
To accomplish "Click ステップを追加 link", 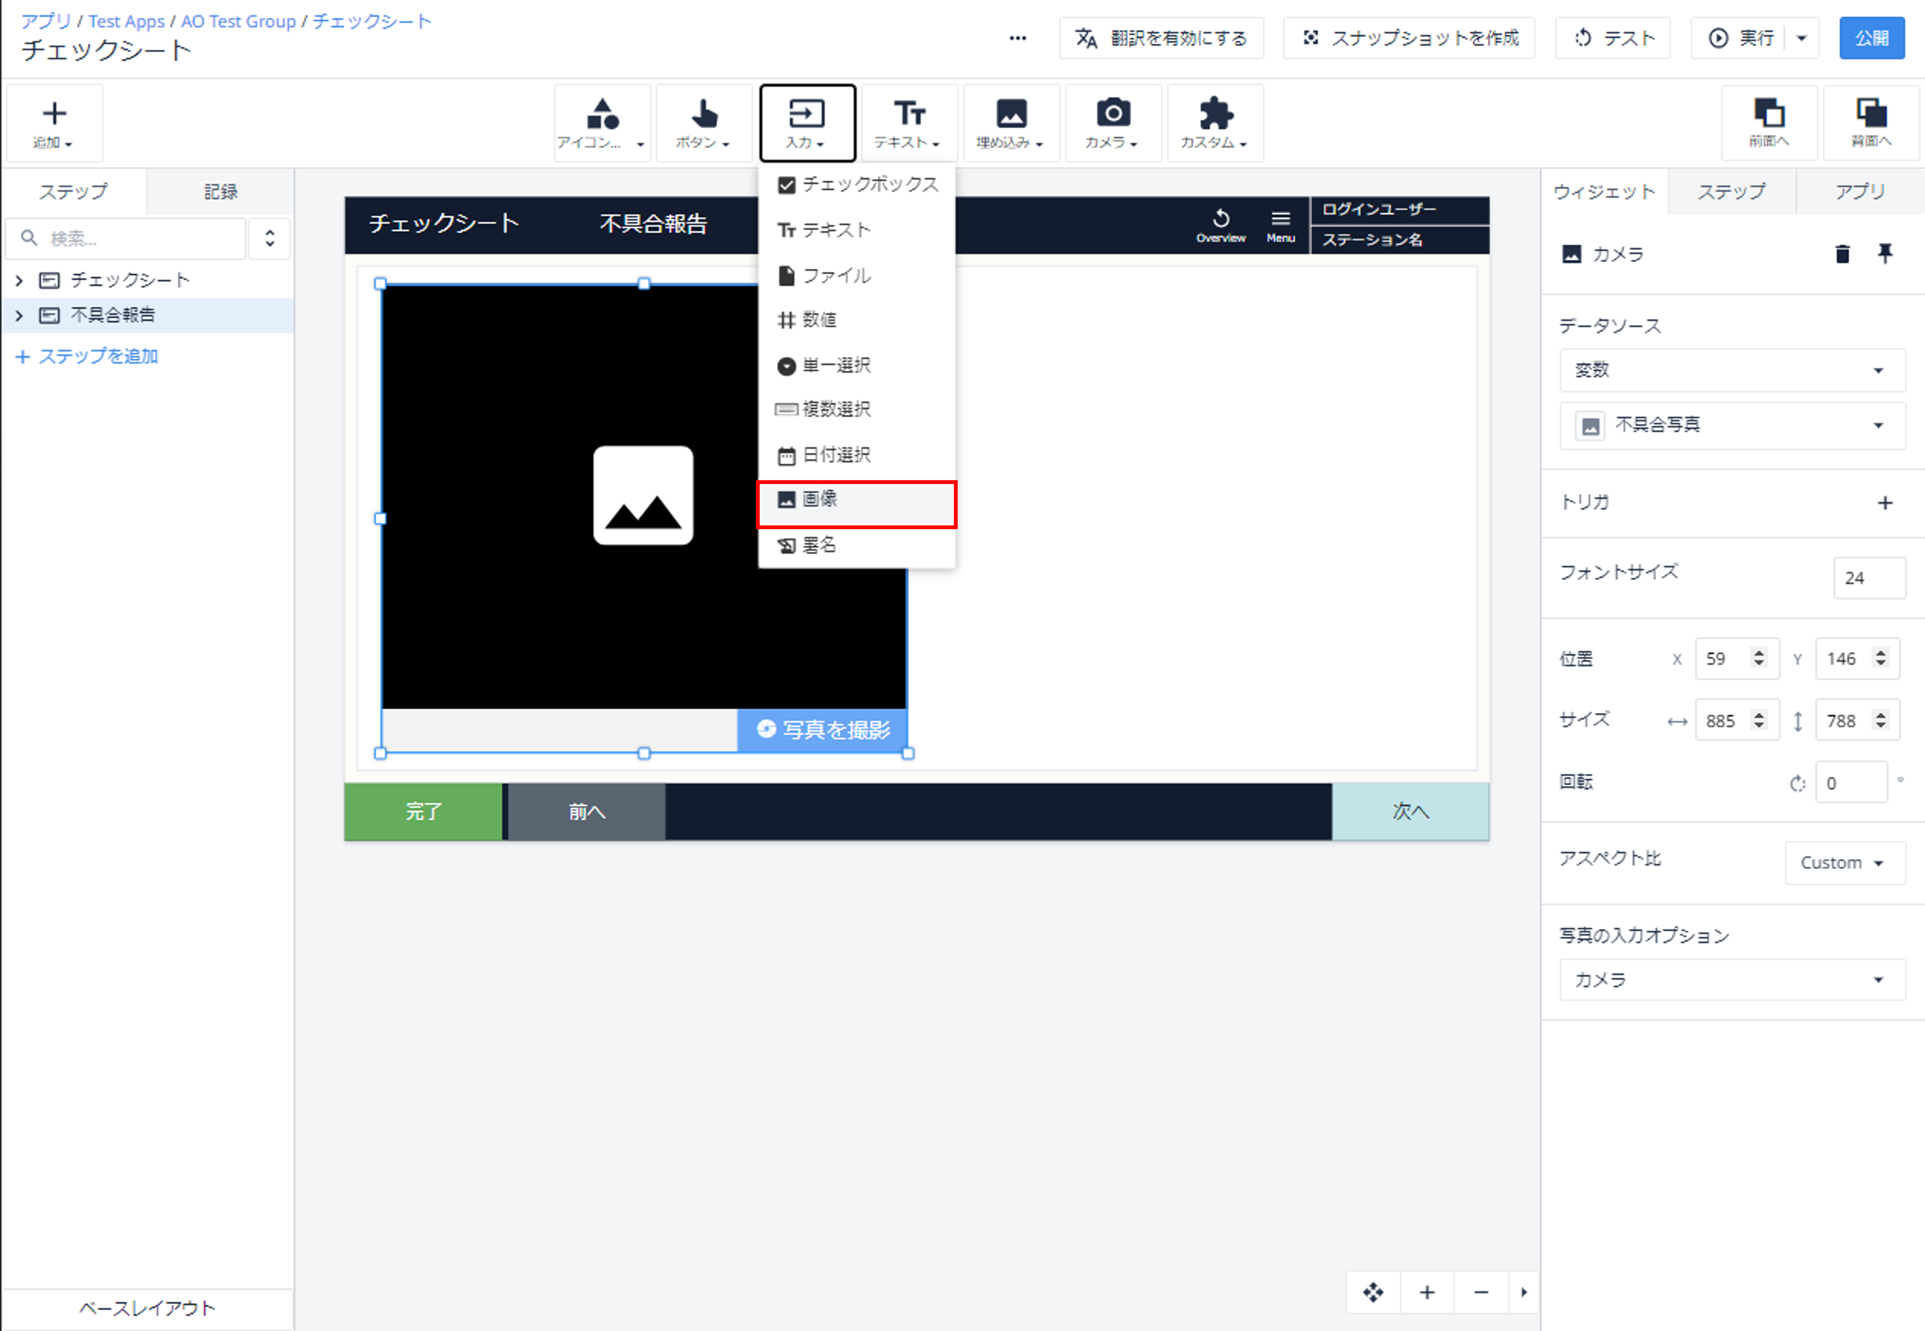I will [88, 356].
